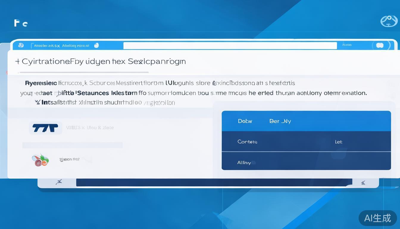Open the 'Ber Nly' tab in blue panel
Viewport: 400px width, 229px height.
click(x=280, y=121)
